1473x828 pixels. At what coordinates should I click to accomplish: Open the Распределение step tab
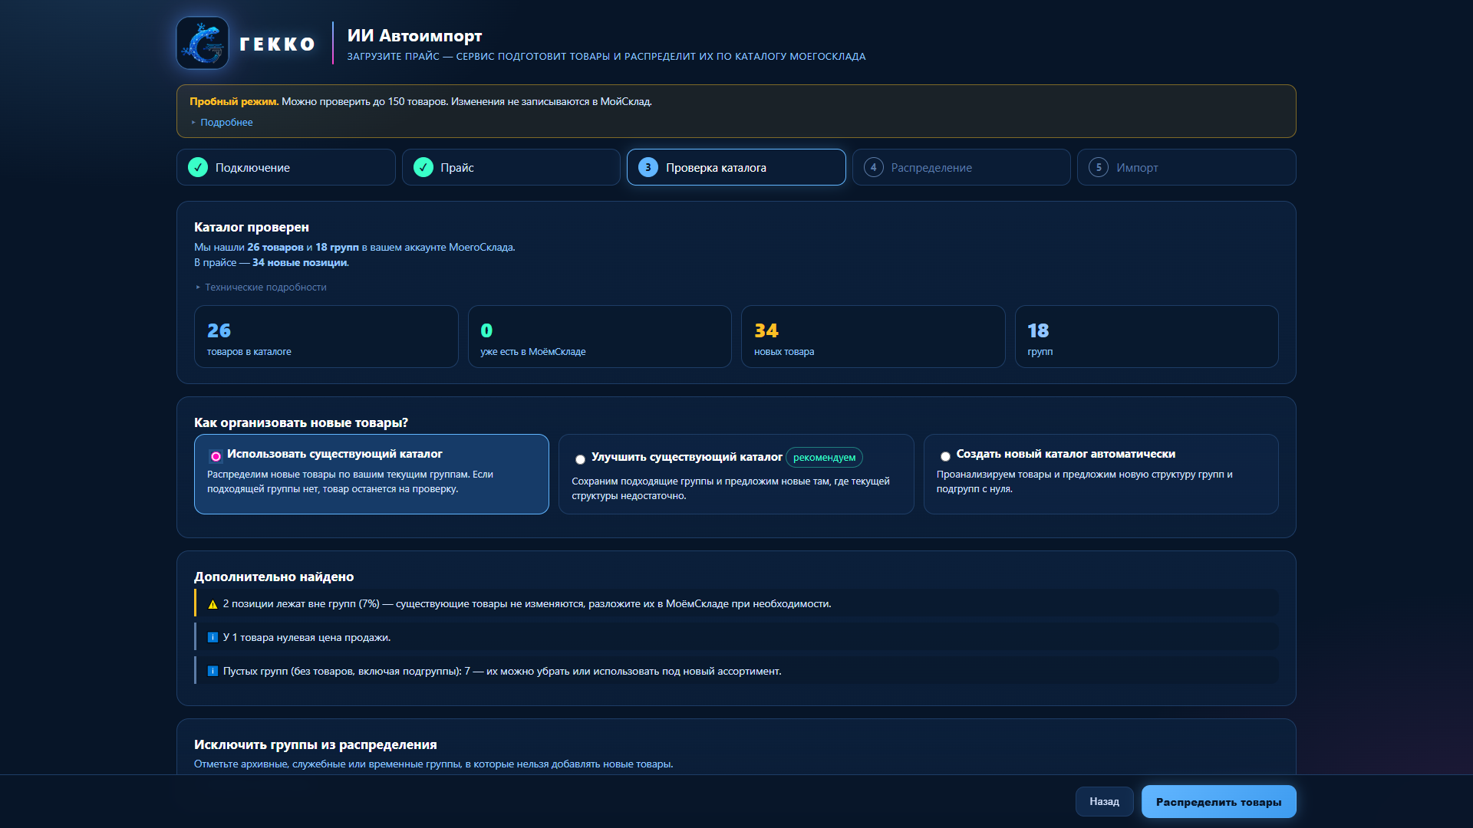click(961, 167)
